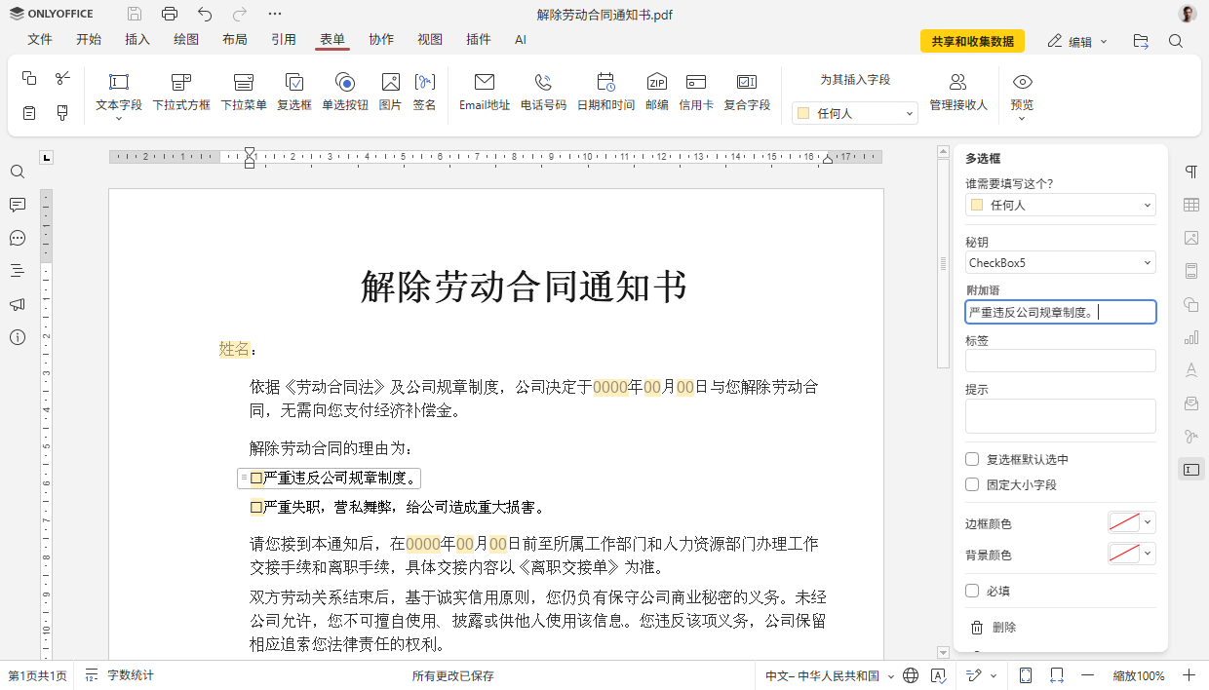Enable the 必填 required checkbox
Screen dimensions: 1209x690
tap(971, 590)
